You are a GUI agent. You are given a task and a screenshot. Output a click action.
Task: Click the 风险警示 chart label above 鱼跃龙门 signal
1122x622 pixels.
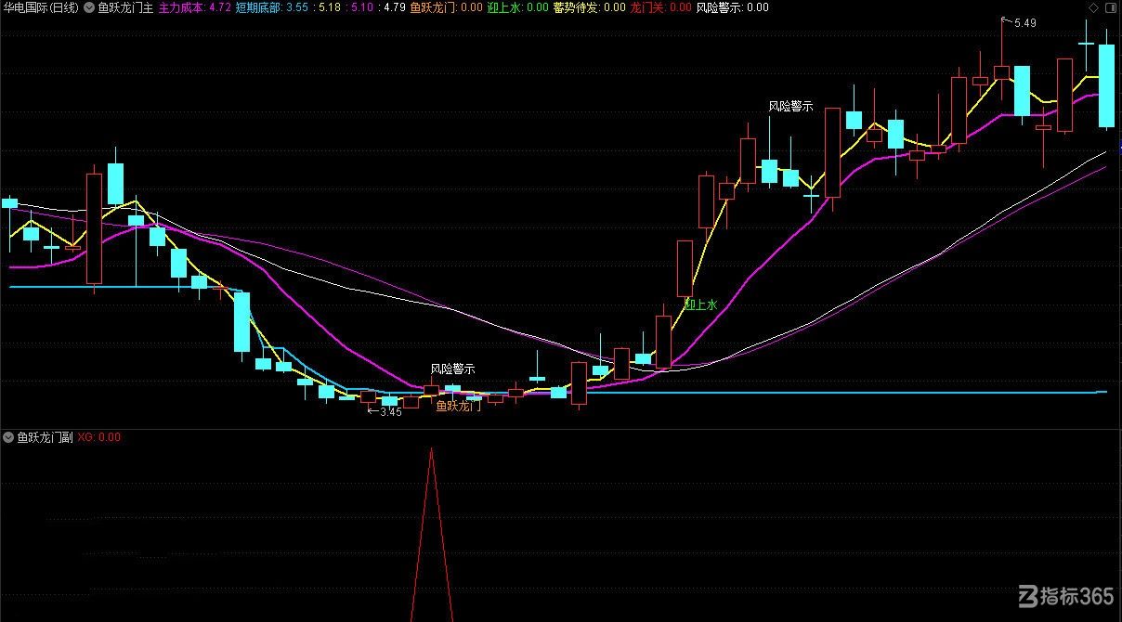pyautogui.click(x=452, y=369)
